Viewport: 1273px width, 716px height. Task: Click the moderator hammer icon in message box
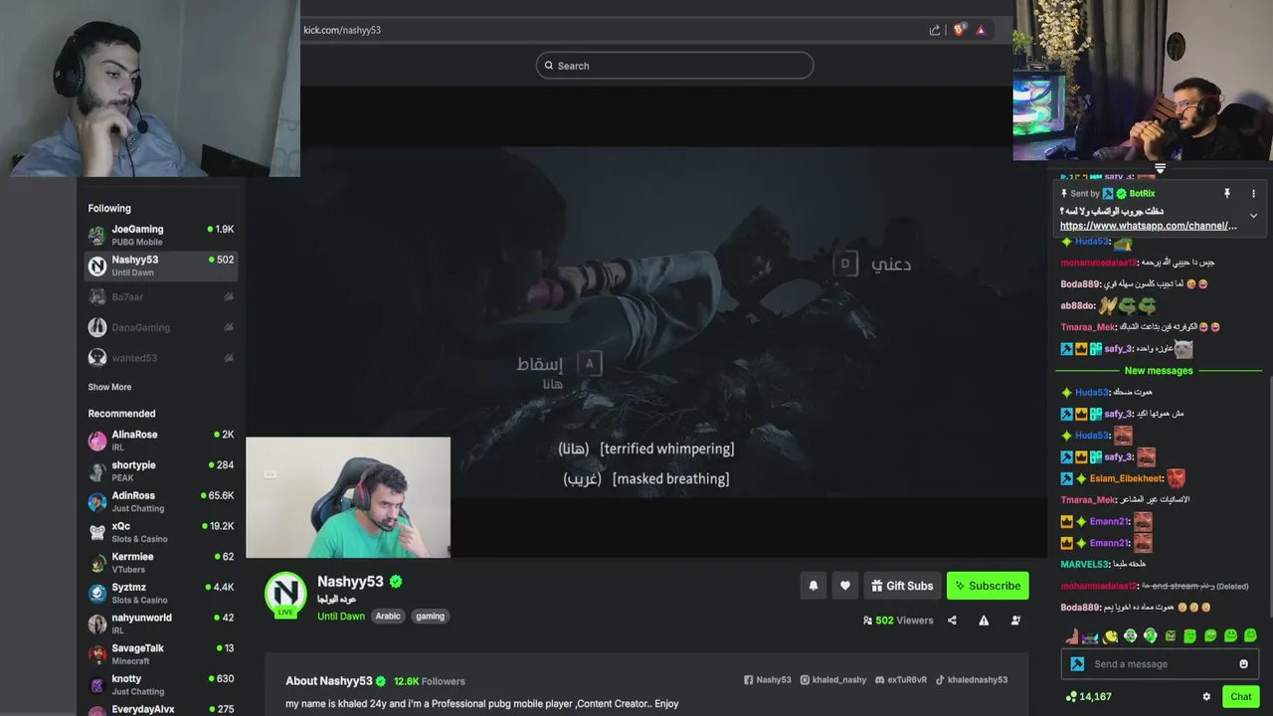click(1077, 664)
